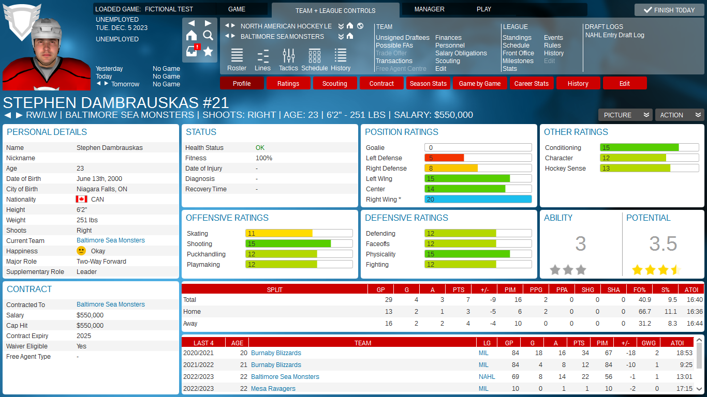Click the globe icon beside the league name
Viewport: 707px width, 397px height.
pyautogui.click(x=360, y=26)
